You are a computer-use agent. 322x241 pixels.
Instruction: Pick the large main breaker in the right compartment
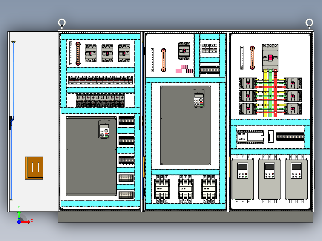click(x=270, y=58)
